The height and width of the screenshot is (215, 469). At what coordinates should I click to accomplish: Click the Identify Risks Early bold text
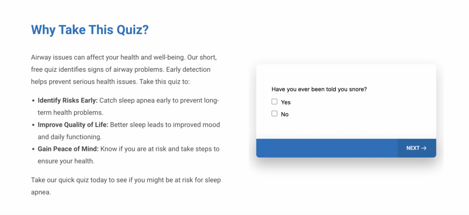click(x=67, y=100)
